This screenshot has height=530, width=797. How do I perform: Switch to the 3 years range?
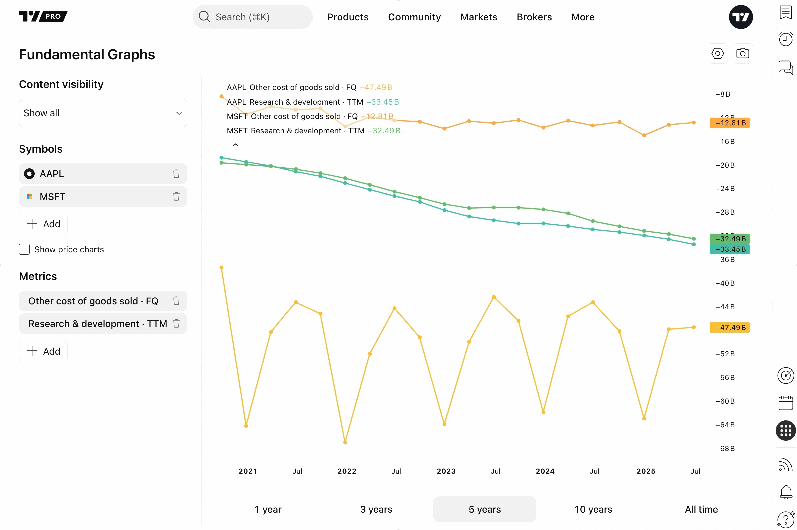[x=376, y=509]
